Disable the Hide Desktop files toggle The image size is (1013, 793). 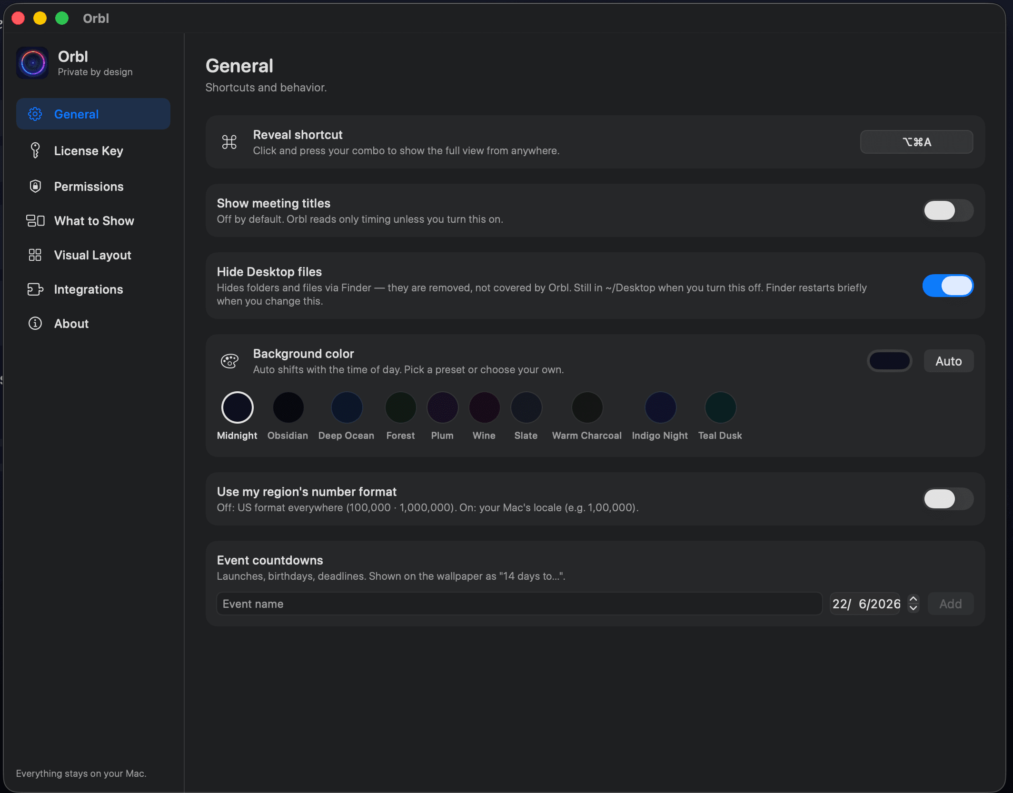pos(948,286)
